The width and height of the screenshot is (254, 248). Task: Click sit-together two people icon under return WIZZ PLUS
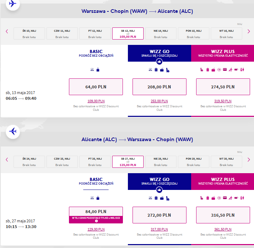click(242, 198)
